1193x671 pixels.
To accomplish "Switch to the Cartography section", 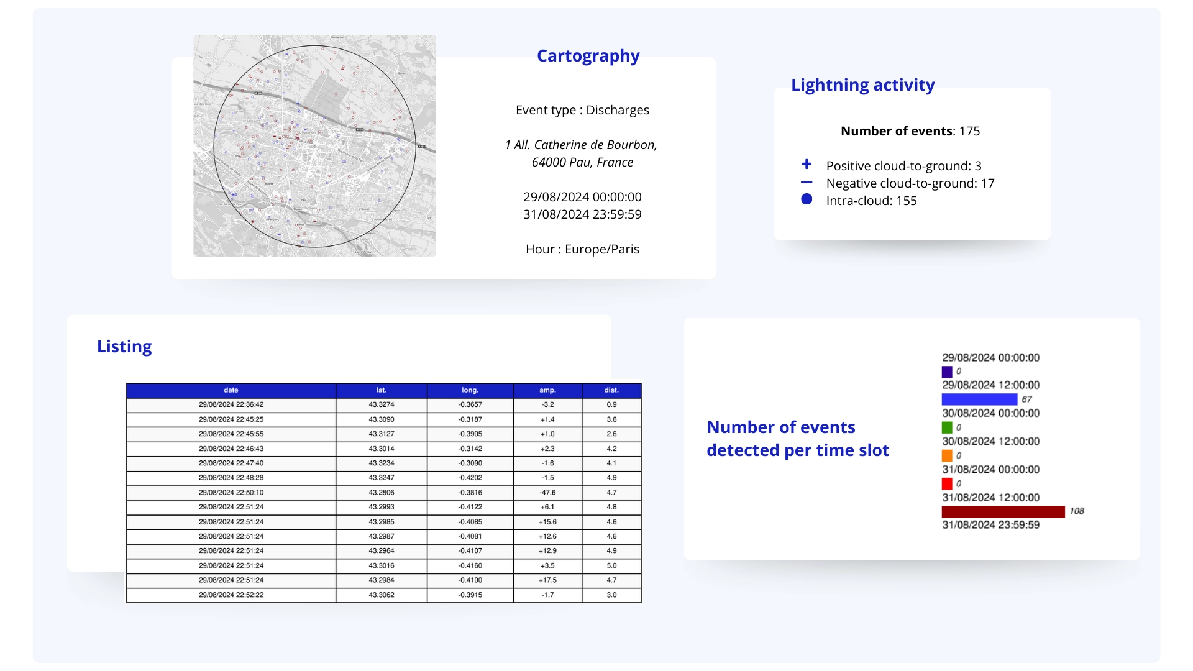I will (x=588, y=55).
